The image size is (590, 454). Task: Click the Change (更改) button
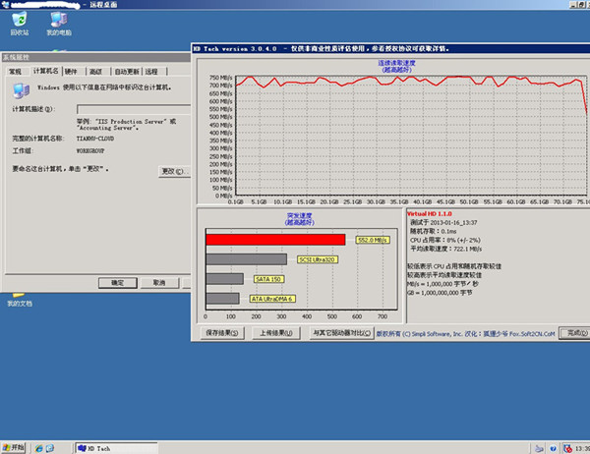coord(175,171)
